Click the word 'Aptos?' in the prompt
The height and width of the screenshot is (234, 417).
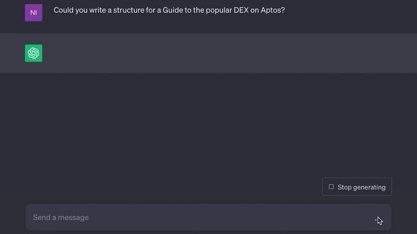point(272,10)
